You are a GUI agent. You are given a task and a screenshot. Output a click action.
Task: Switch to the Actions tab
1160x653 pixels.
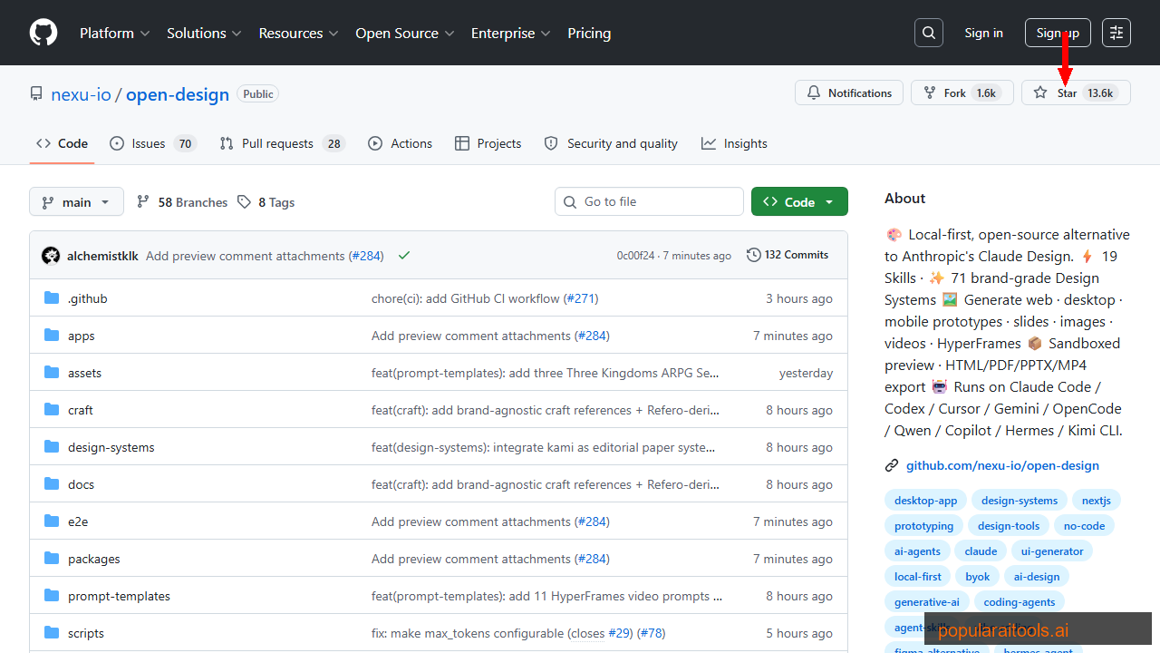tap(400, 143)
